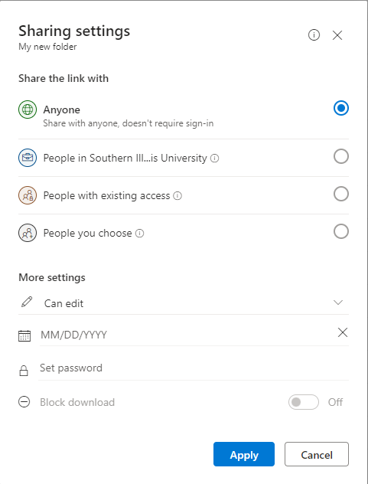368x484 pixels.
Task: Select People in Southern Illinois University radio
Action: coord(341,156)
